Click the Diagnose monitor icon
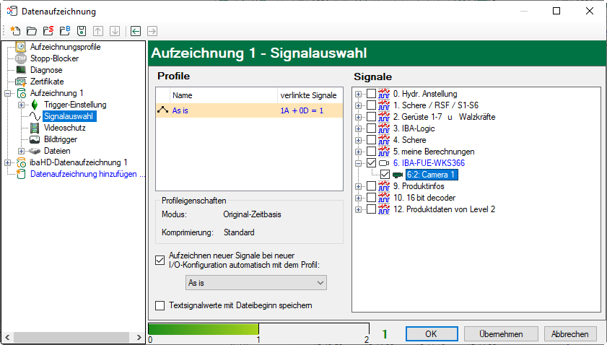The image size is (607, 345). tap(21, 70)
